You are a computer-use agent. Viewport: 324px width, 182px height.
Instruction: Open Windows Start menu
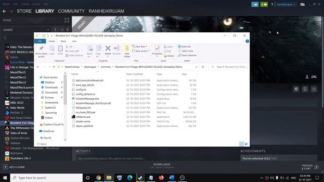pyautogui.click(x=5, y=177)
